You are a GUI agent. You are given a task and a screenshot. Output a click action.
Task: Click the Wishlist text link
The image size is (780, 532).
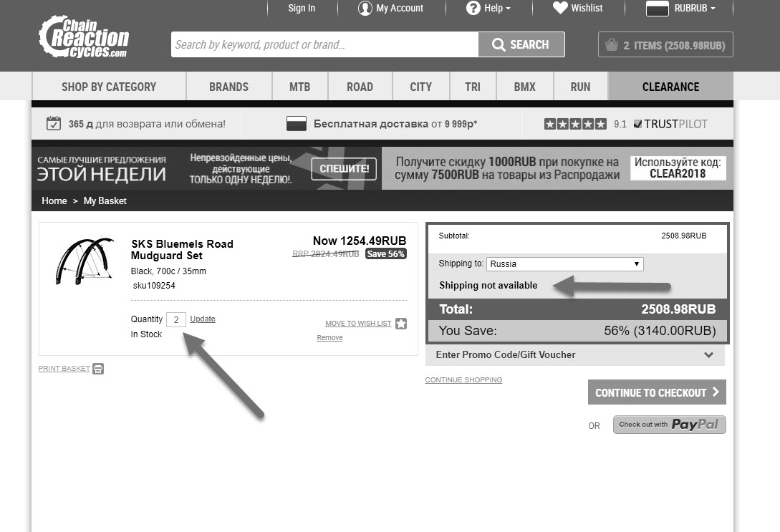coord(587,8)
